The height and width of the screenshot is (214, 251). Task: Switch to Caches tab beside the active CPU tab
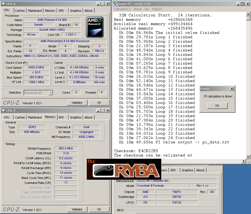point(20,11)
